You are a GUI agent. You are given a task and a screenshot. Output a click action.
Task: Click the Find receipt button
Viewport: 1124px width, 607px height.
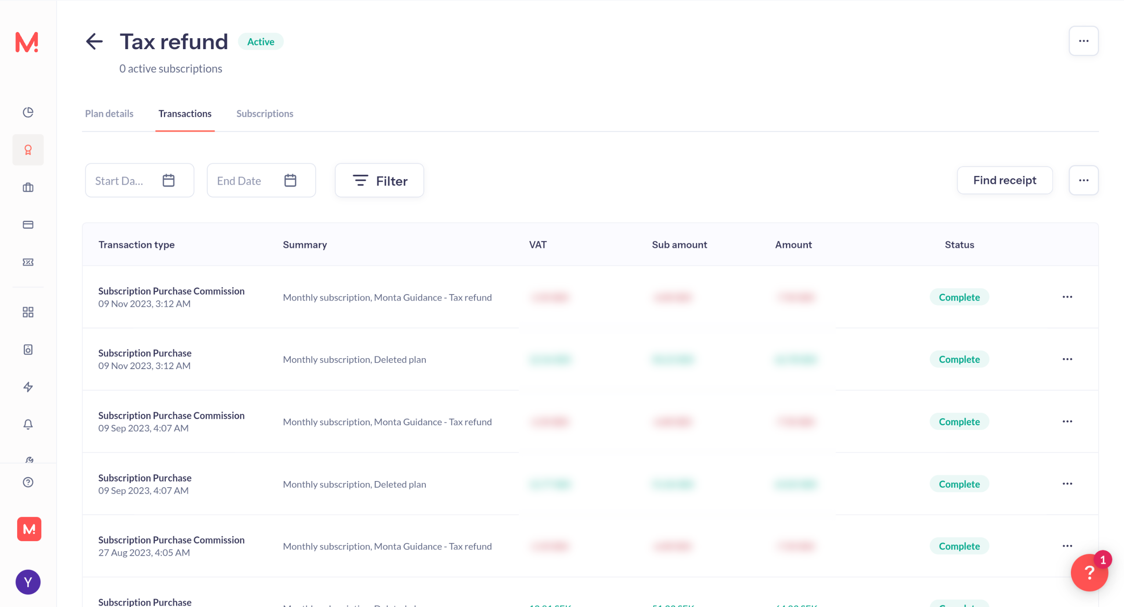point(1004,180)
